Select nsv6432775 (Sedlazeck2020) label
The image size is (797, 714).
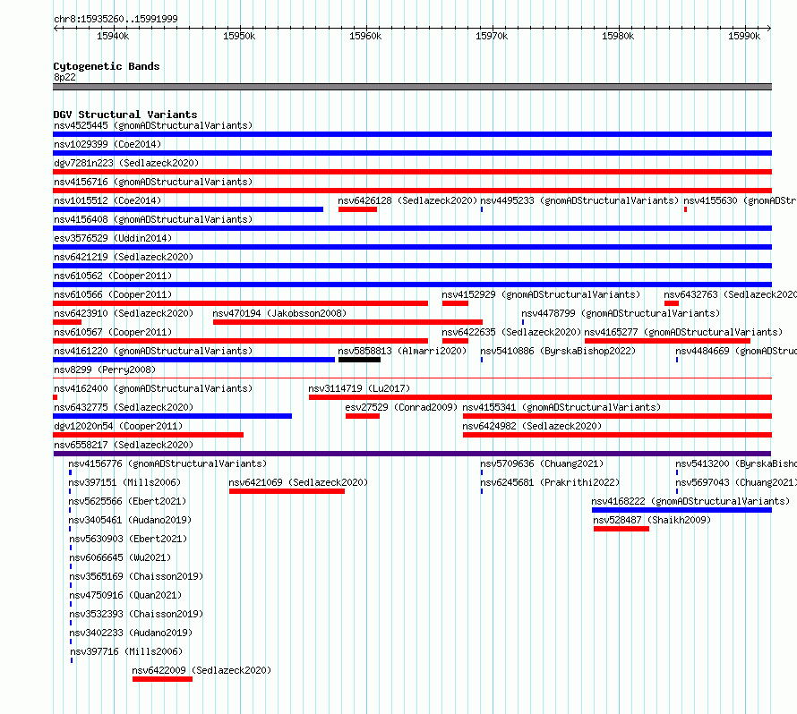124,407
